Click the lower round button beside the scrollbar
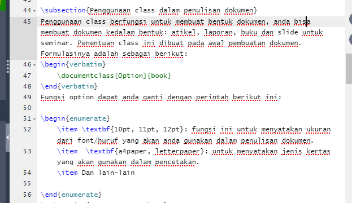Screen dimensions: 352x203 (350, 39)
